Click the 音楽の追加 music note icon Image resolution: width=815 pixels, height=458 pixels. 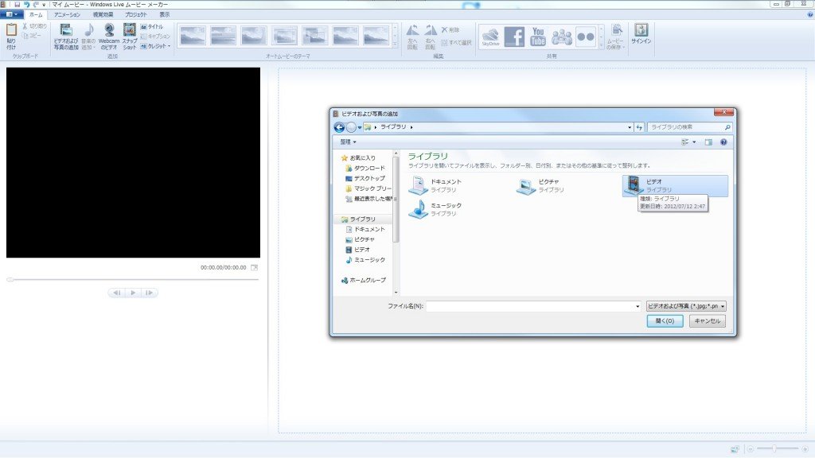point(89,30)
